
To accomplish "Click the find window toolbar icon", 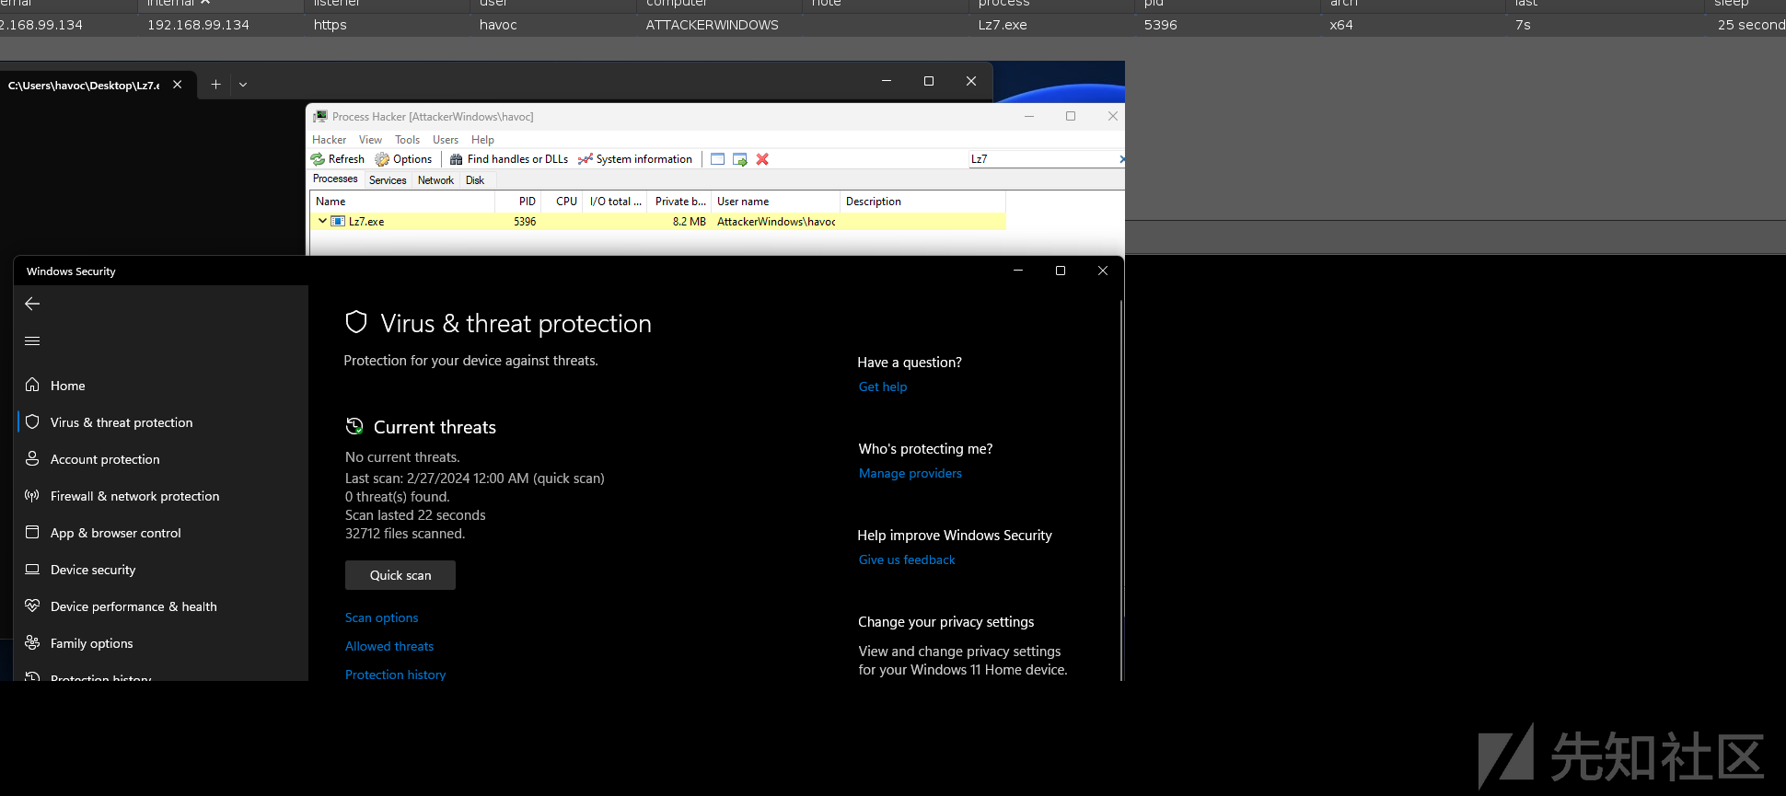I will tap(717, 159).
